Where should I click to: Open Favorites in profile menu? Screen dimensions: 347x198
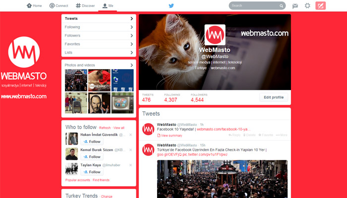(x=99, y=44)
